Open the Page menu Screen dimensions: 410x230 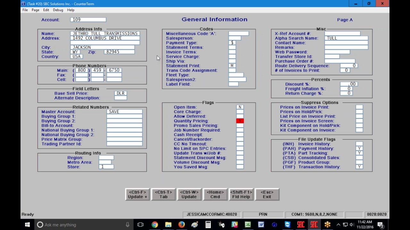[35, 10]
